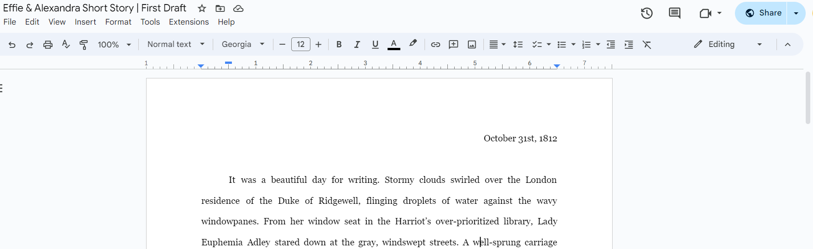Click the Share button
Image resolution: width=813 pixels, height=249 pixels.
point(763,13)
